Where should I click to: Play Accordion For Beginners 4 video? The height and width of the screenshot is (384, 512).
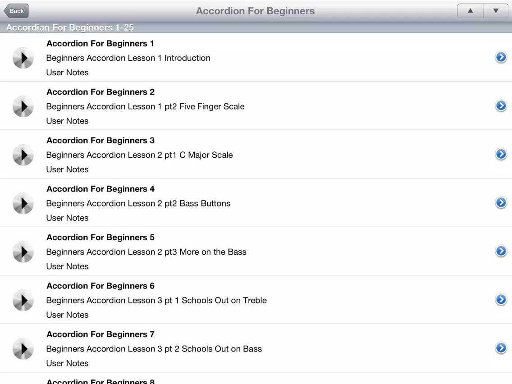click(x=23, y=203)
